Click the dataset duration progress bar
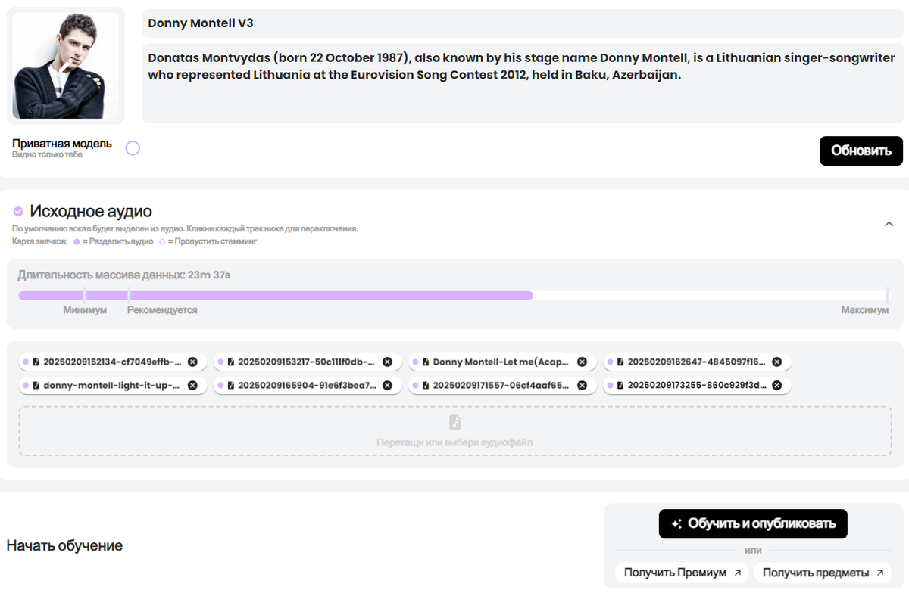The height and width of the screenshot is (599, 909). point(454,295)
